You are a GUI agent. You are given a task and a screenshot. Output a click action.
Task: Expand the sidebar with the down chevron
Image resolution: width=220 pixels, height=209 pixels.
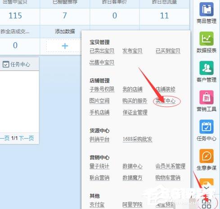207,188
